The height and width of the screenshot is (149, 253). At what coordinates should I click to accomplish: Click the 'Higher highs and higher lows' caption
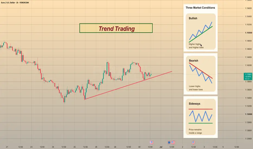pyautogui.click(x=196, y=46)
